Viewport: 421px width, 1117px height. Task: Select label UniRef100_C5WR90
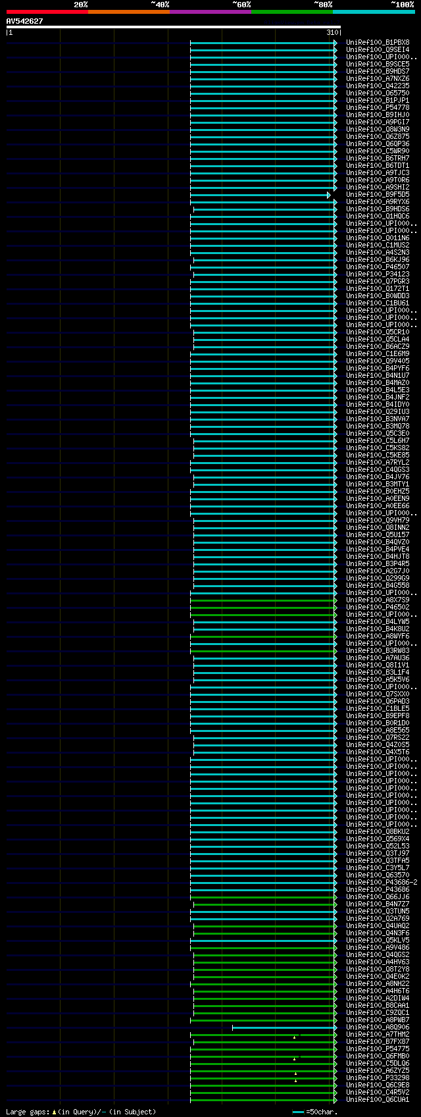point(378,151)
